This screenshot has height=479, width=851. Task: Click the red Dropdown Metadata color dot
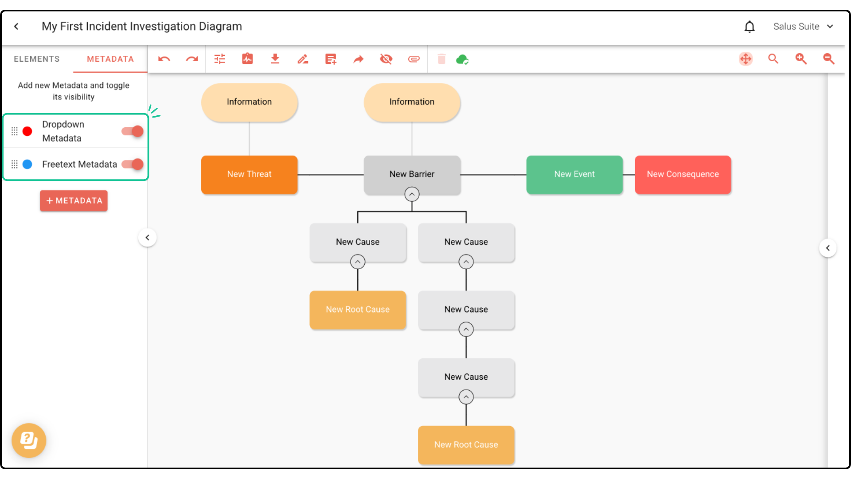[27, 131]
